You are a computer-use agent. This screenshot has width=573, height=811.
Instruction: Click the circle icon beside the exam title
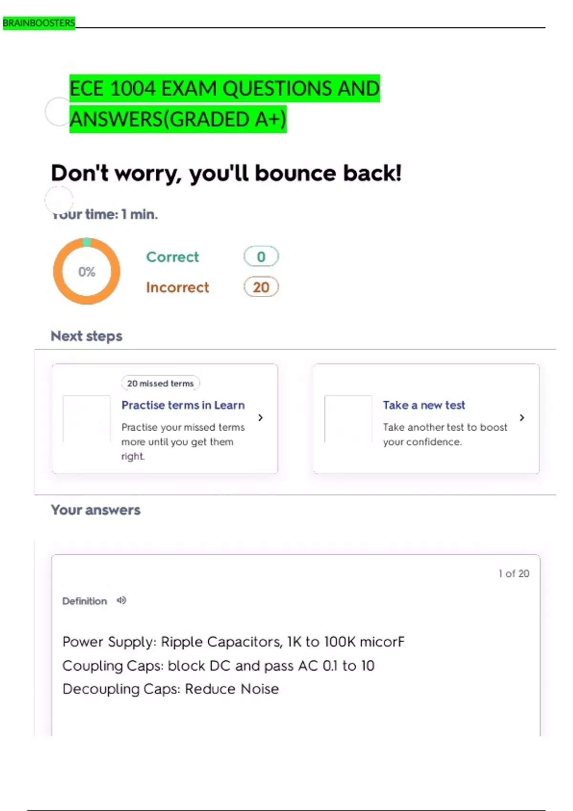coord(58,112)
